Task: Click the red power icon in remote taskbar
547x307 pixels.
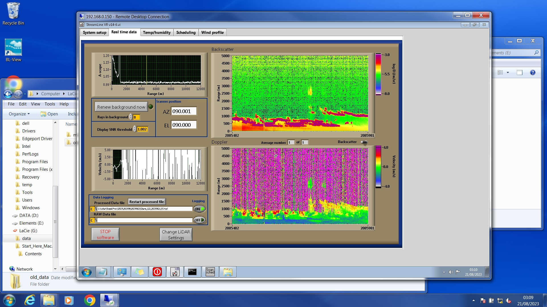Action: [x=157, y=272]
